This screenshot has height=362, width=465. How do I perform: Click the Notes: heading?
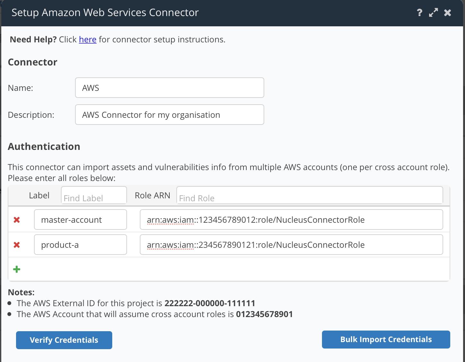coord(21,292)
